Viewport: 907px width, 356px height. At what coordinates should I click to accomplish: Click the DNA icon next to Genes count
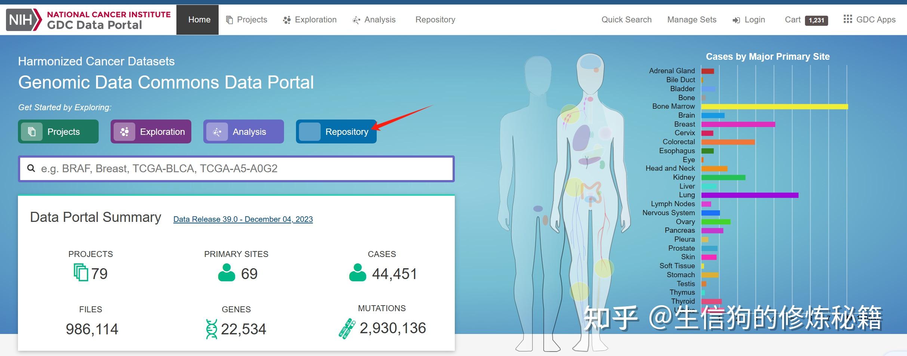212,328
